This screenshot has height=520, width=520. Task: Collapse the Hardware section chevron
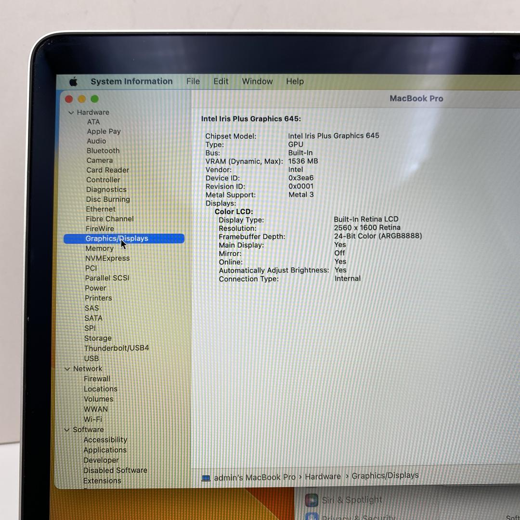[71, 113]
